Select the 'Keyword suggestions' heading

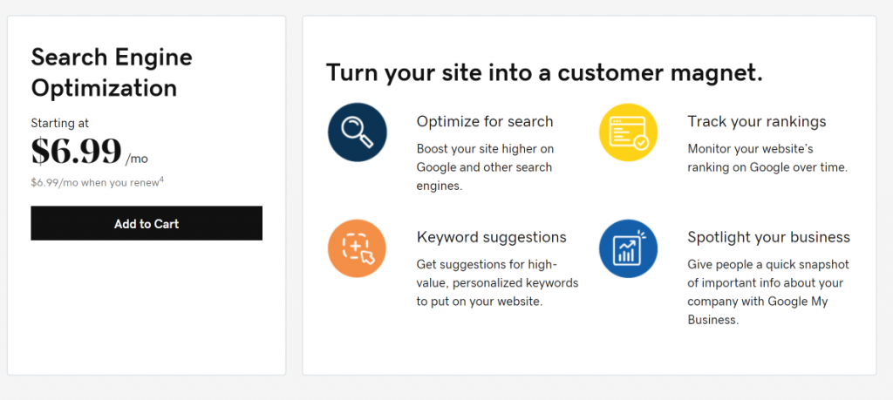491,237
